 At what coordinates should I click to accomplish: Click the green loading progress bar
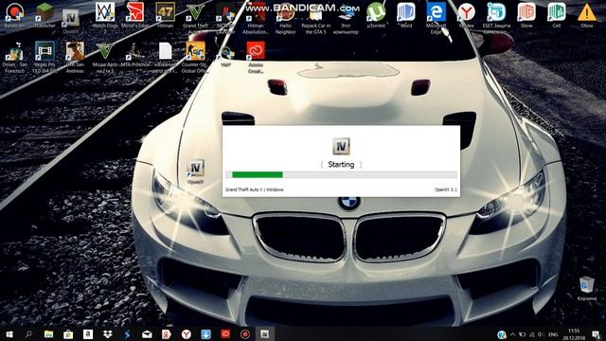tap(258, 174)
